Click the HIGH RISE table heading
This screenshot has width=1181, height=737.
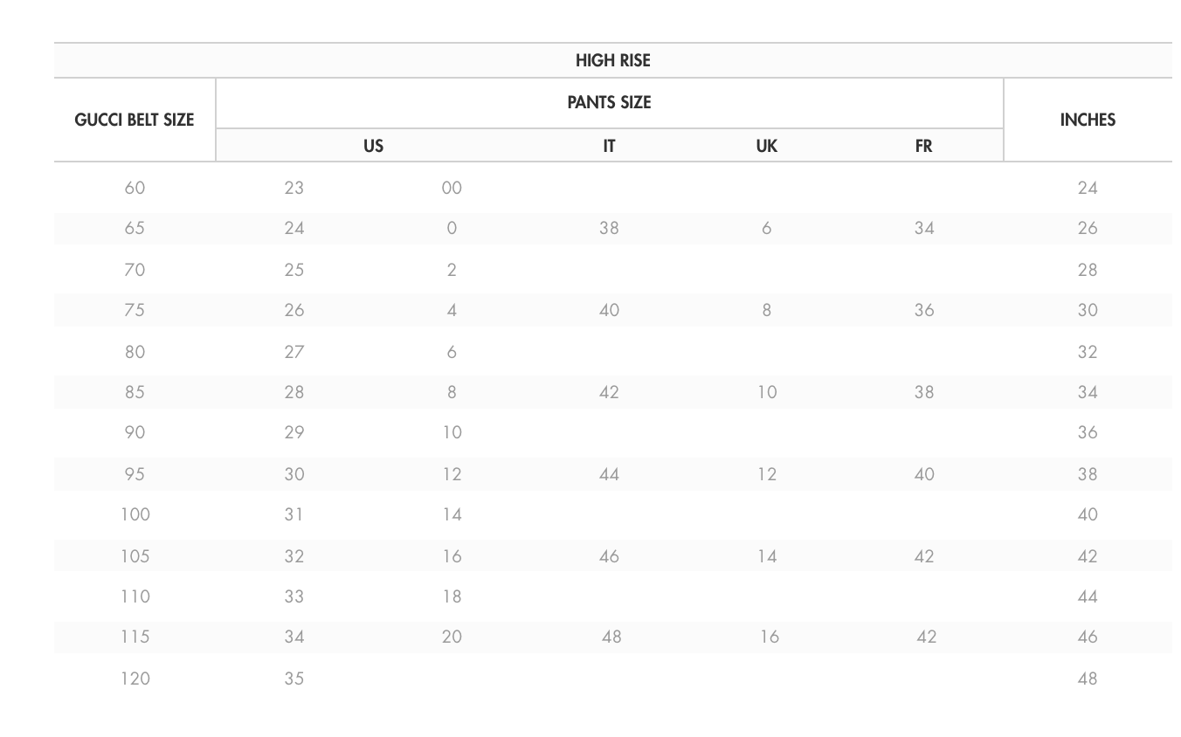[x=612, y=60]
